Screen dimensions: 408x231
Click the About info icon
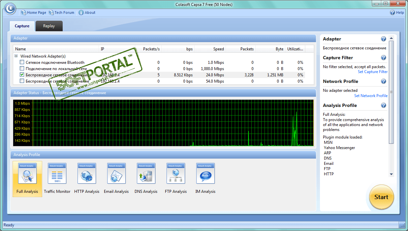coord(81,13)
